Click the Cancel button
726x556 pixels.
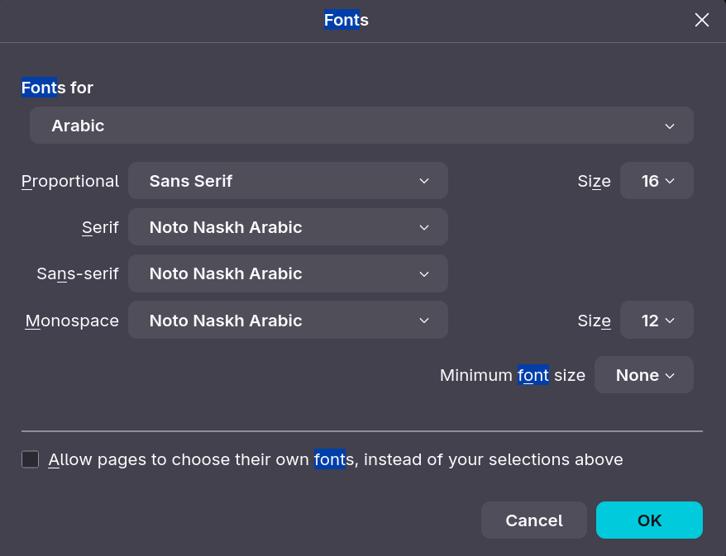[x=534, y=520]
